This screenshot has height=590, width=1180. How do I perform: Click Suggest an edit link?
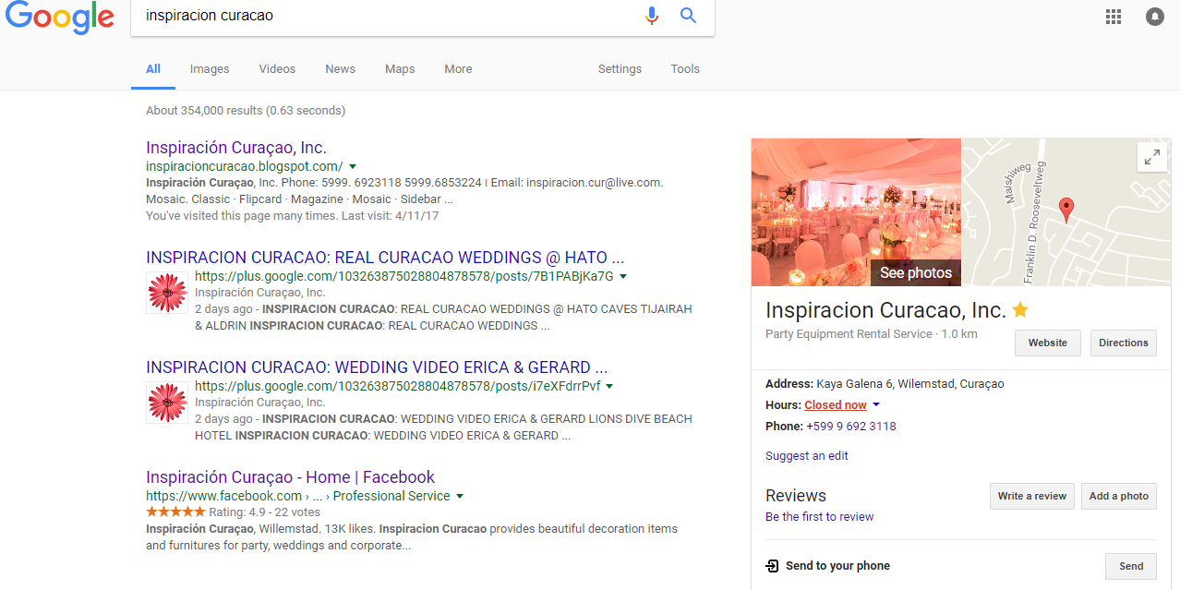pos(807,456)
